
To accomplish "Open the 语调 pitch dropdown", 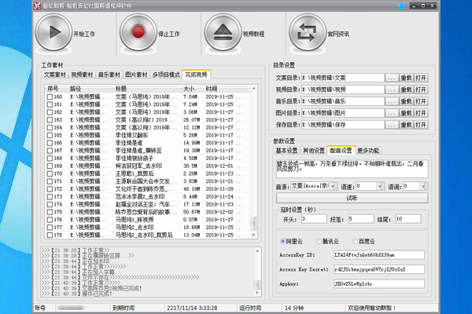I will click(423, 187).
